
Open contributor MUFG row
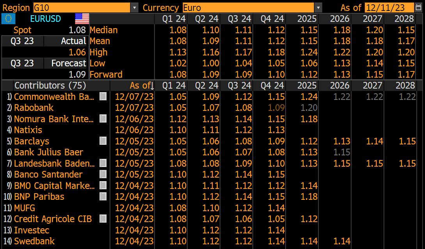point(25,208)
